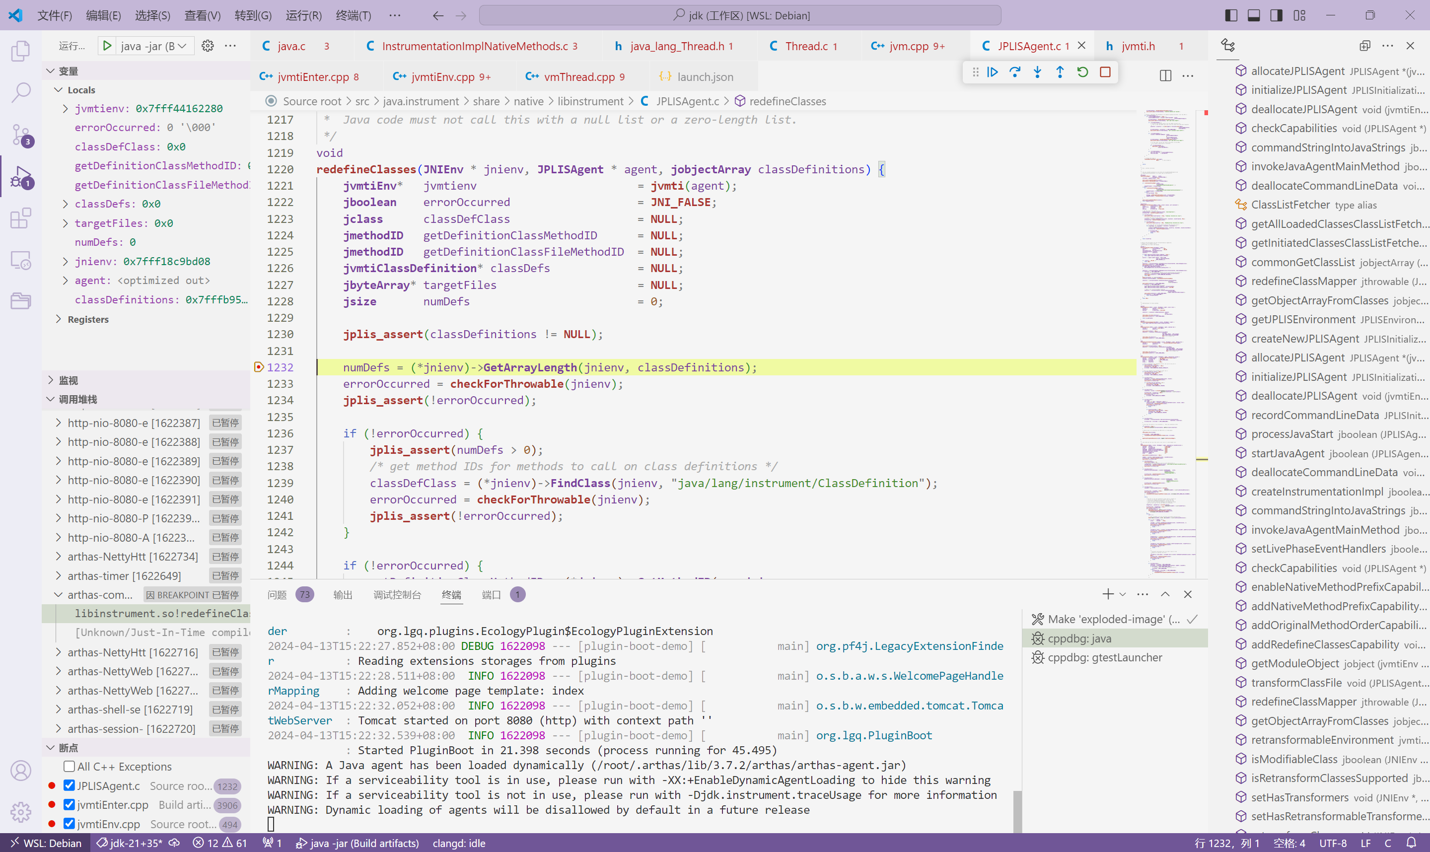Toggle the secondary side bar layout icon
Screen dimensions: 1430x852
point(1276,15)
